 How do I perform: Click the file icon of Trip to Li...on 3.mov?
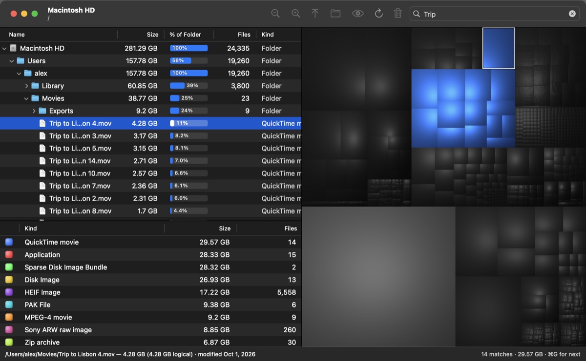(x=42, y=136)
